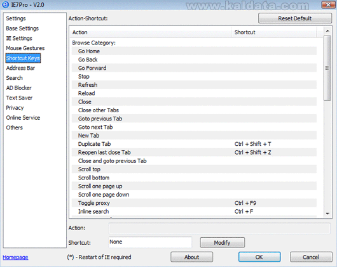The image size is (337, 267).
Task: Click the Shortcut column header
Action: tap(274, 32)
